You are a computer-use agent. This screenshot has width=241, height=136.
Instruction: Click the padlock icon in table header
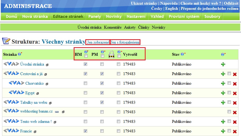(x=111, y=54)
